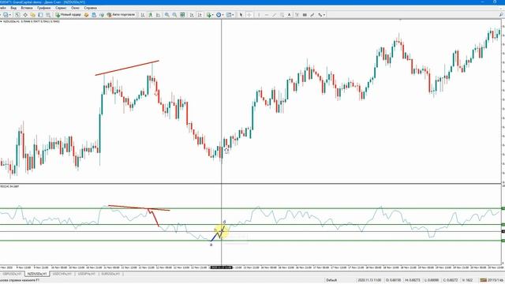Expand the Templates dropdown arrow
Viewport: 505px width, 284px height.
pyautogui.click(x=234, y=15)
